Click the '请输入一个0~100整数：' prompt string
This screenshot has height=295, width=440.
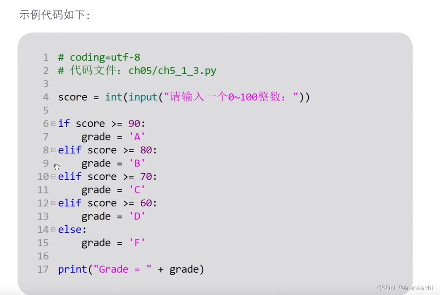[231, 97]
